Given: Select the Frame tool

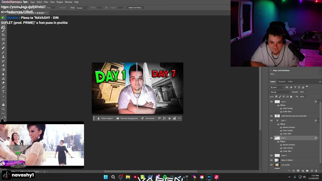Looking at the screenshot, I should (3, 39).
